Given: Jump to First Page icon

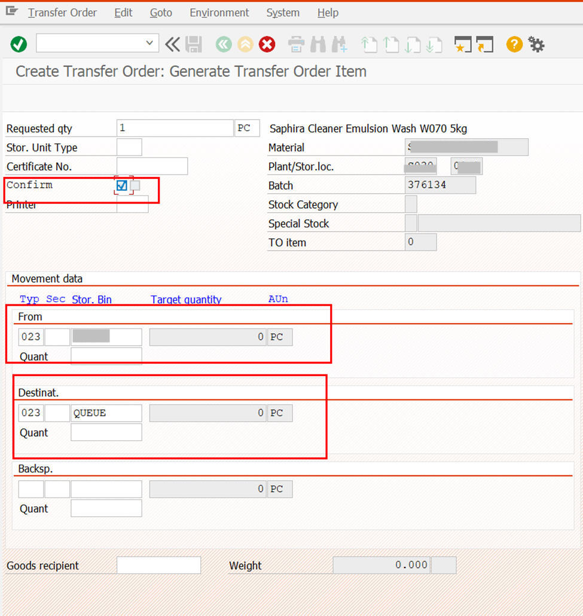Looking at the screenshot, I should [369, 44].
